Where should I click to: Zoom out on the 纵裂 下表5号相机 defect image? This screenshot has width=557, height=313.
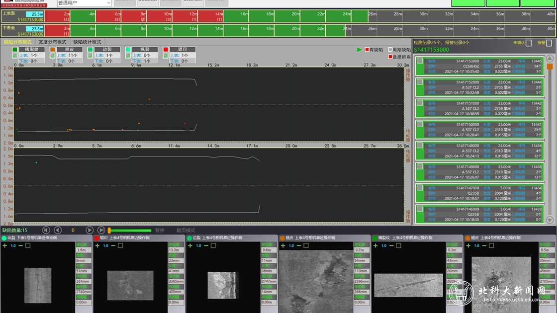click(20, 245)
